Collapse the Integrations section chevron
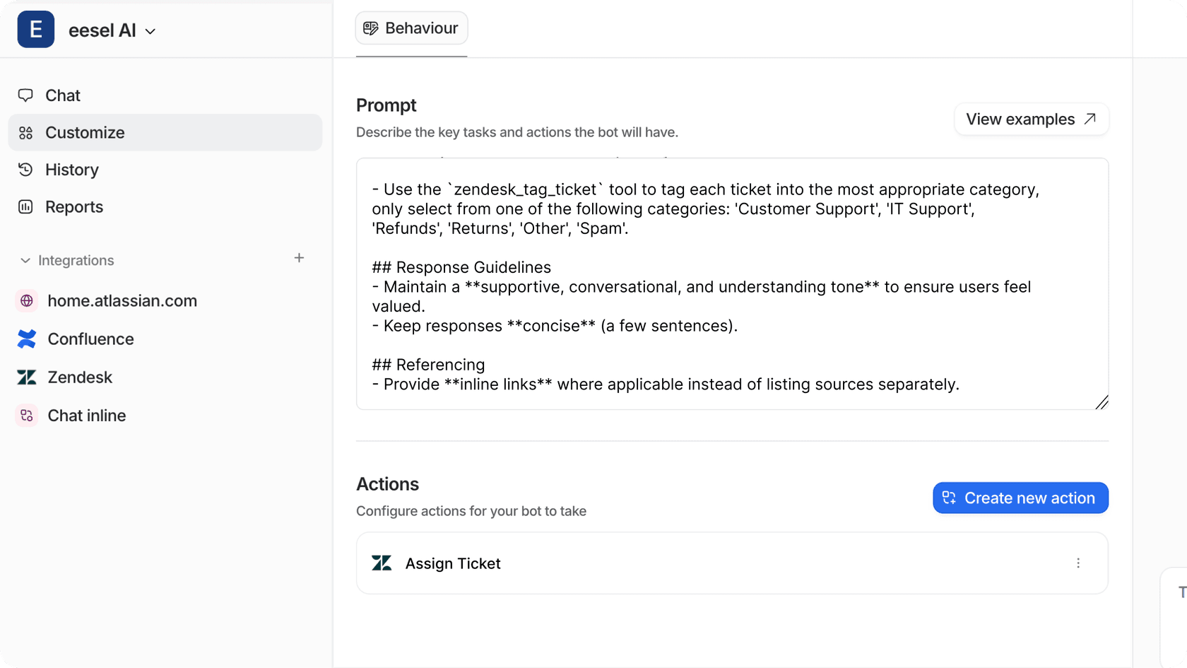The image size is (1187, 668). [x=25, y=260]
